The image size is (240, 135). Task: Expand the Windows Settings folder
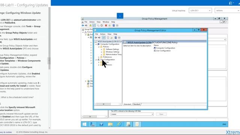[x=101, y=52]
